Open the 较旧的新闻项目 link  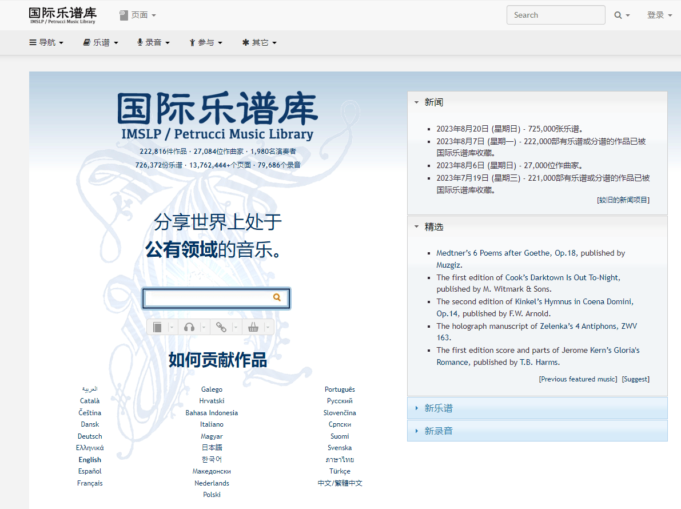[x=622, y=199]
